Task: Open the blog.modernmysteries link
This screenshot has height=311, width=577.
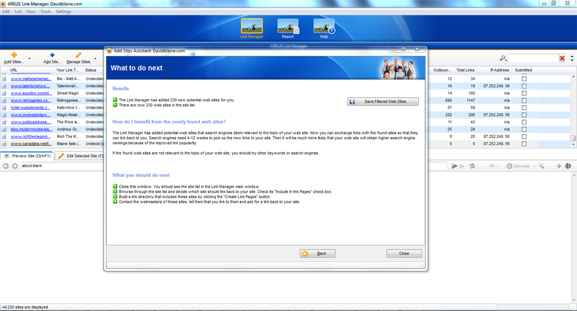Action: click(32, 129)
